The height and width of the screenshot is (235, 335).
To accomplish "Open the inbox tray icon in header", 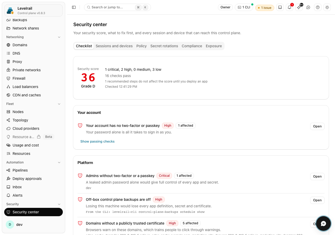I will tap(280, 7).
